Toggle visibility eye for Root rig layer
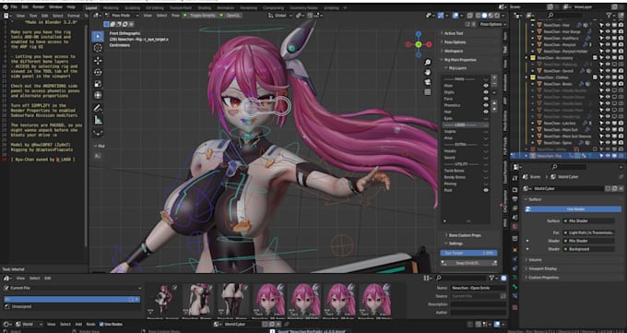627x333 pixels. [x=486, y=190]
